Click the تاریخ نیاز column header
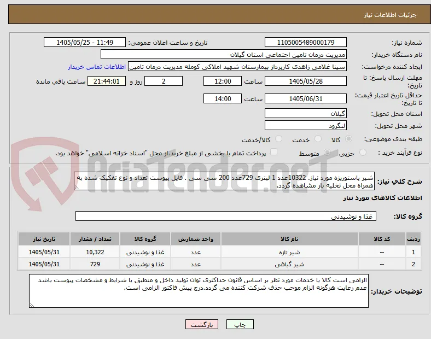 point(44,239)
